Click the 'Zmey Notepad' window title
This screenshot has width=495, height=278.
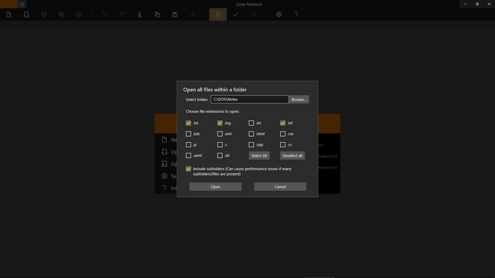tap(249, 4)
